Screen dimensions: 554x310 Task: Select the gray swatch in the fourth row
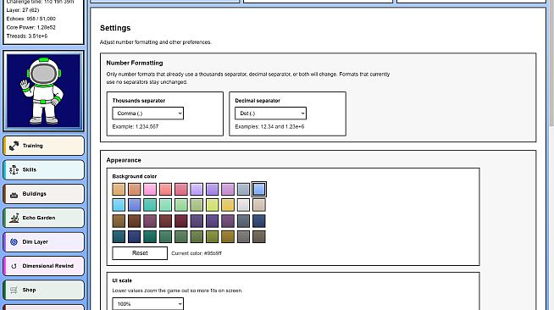(x=243, y=237)
